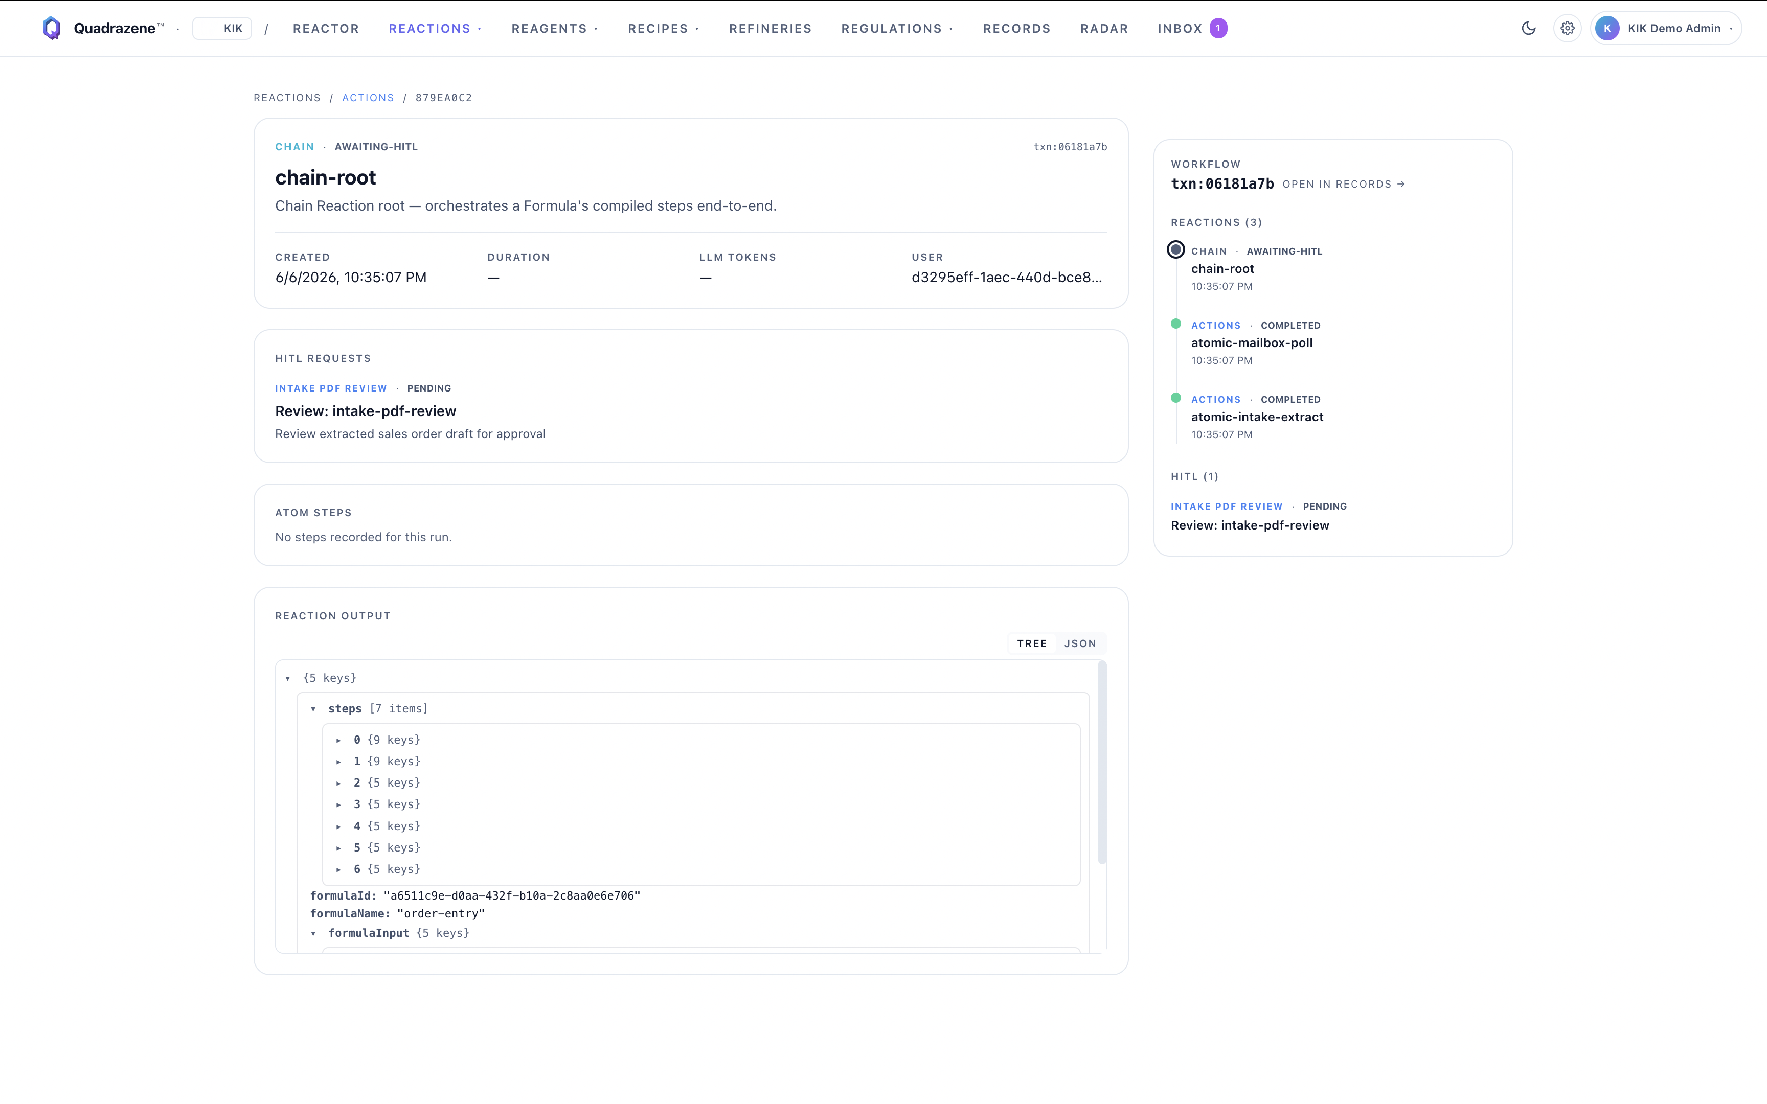
Task: Click atomic-intake-extract green status dot
Action: coord(1175,398)
